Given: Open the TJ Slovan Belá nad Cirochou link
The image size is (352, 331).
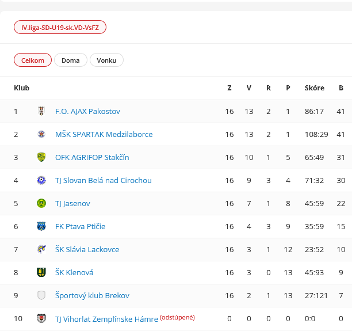Looking at the screenshot, I should [x=103, y=180].
